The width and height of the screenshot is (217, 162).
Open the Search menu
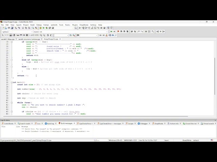[x=19, y=25]
